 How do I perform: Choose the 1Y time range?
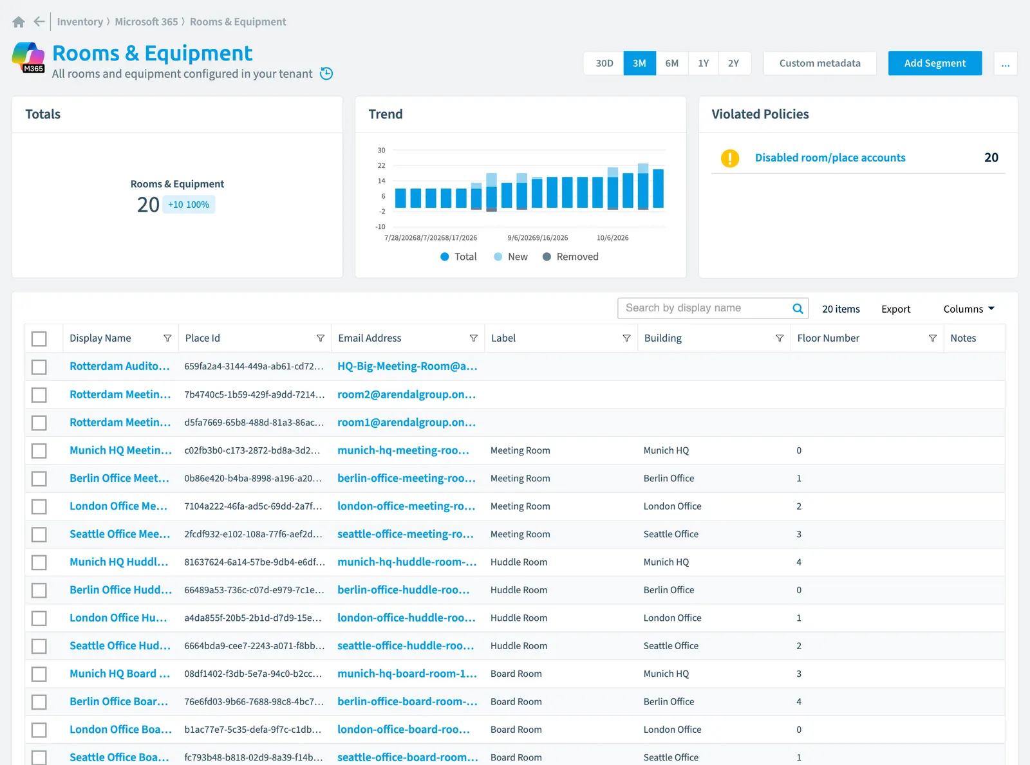(x=703, y=63)
